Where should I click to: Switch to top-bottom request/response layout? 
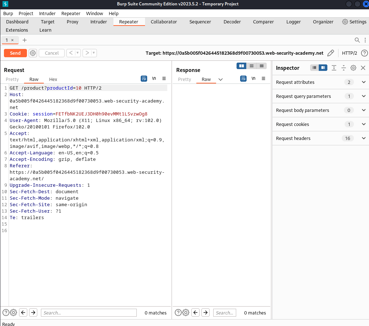click(252, 66)
